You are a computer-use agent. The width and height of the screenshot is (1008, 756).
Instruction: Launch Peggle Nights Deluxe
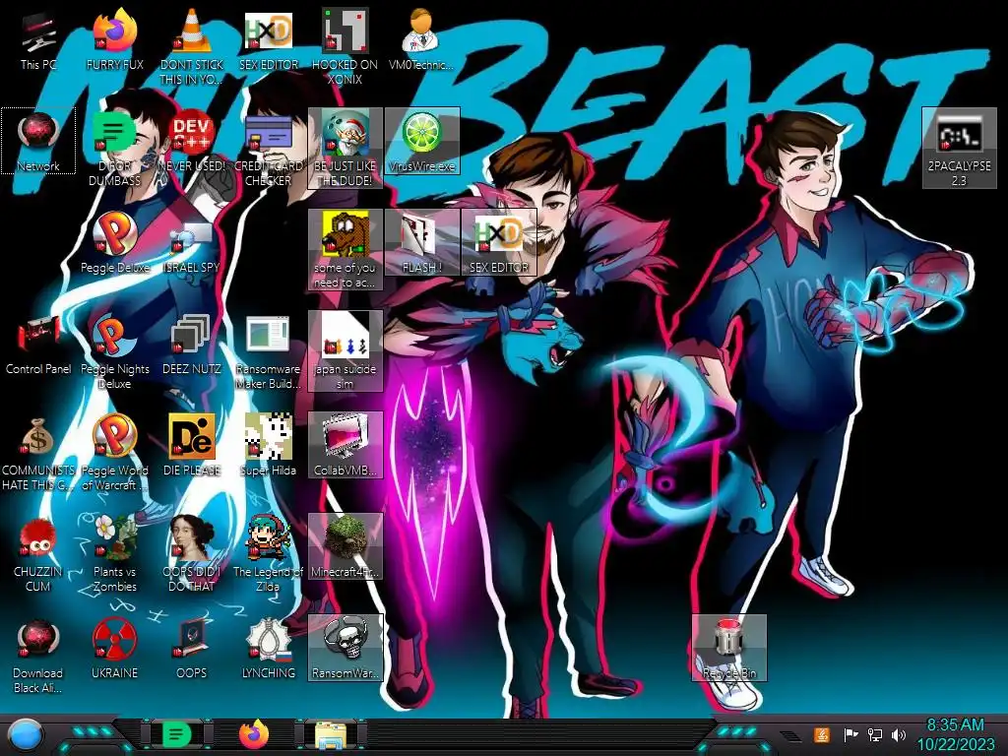(114, 351)
